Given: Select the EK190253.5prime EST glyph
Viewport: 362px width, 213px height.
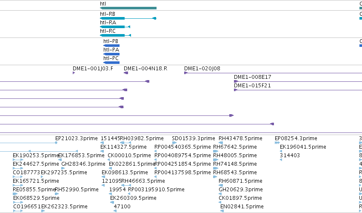Looking at the screenshot, I should tap(18, 160).
